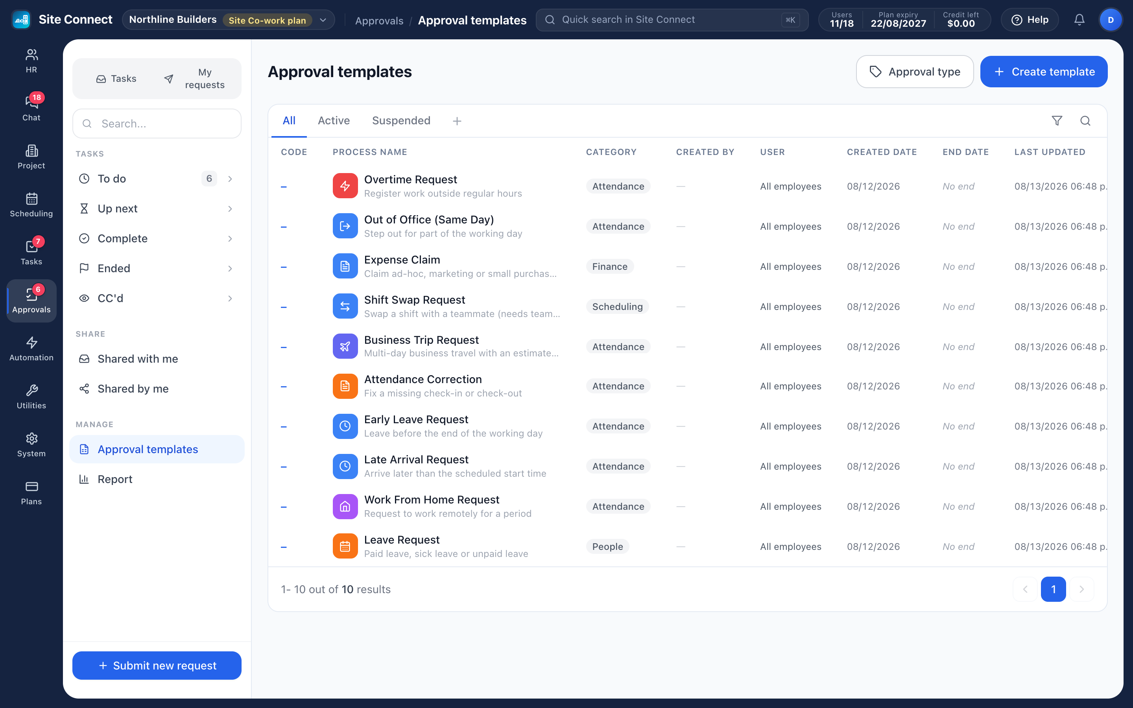Switch to the Suspended tab

pos(401,121)
